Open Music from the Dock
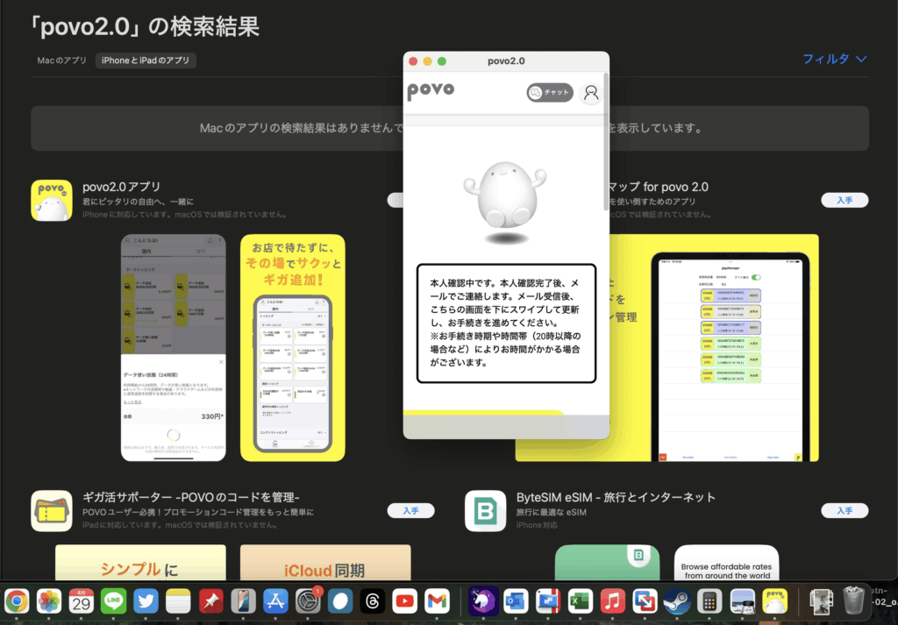Screen dimensions: 898x625 pyautogui.click(x=613, y=601)
